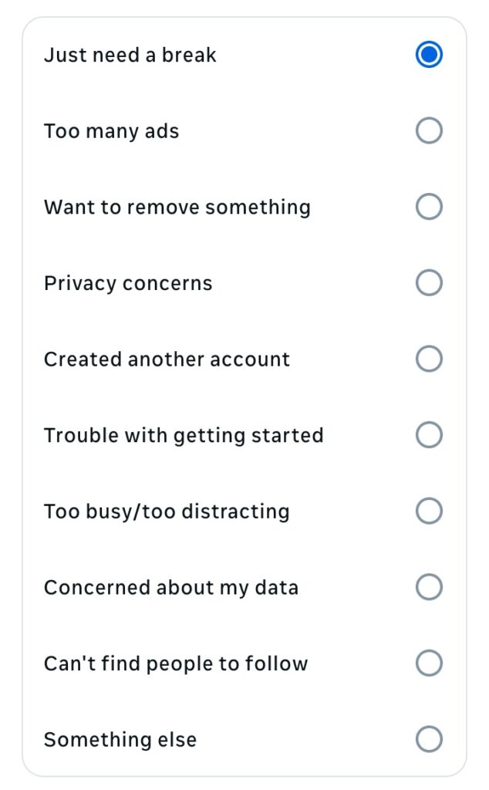Screen dimensions: 489x790
Task: Tap the "Too many ads" option text
Action: (111, 131)
